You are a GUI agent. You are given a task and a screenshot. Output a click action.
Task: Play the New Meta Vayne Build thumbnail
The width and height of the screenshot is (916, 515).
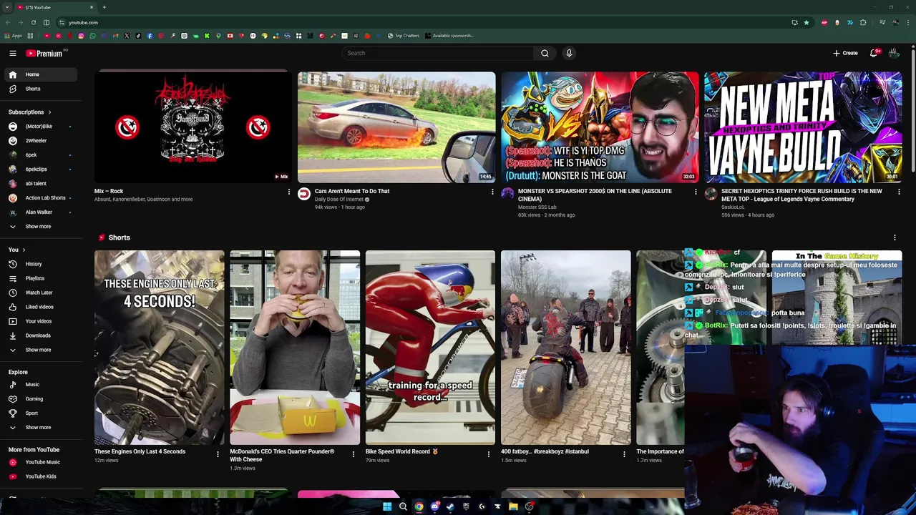click(x=803, y=127)
